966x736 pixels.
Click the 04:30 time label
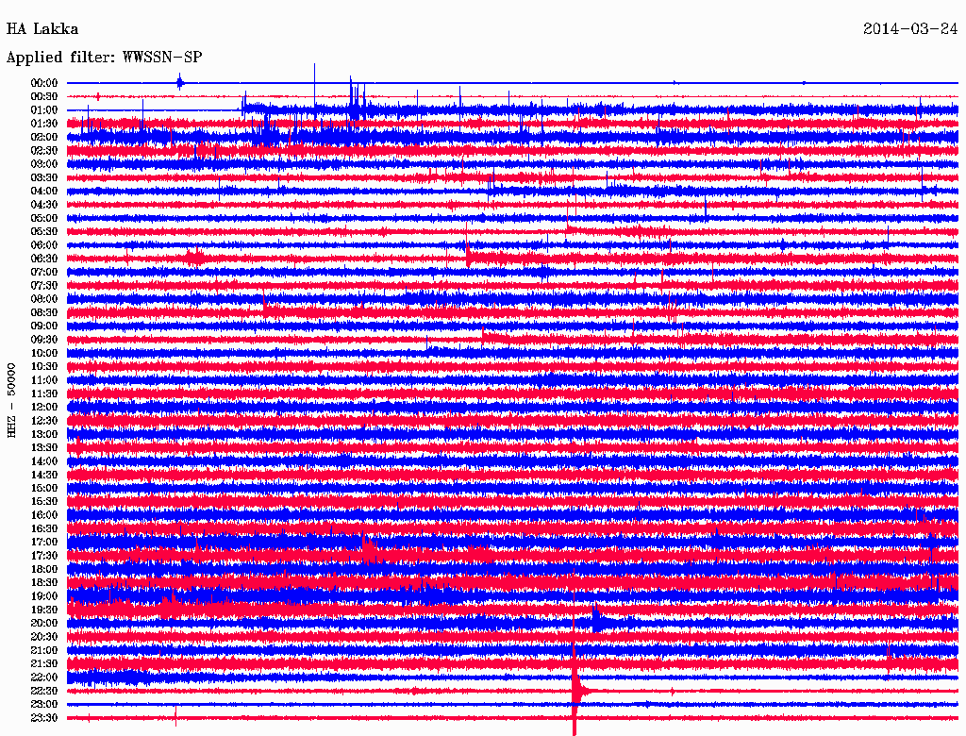(44, 205)
